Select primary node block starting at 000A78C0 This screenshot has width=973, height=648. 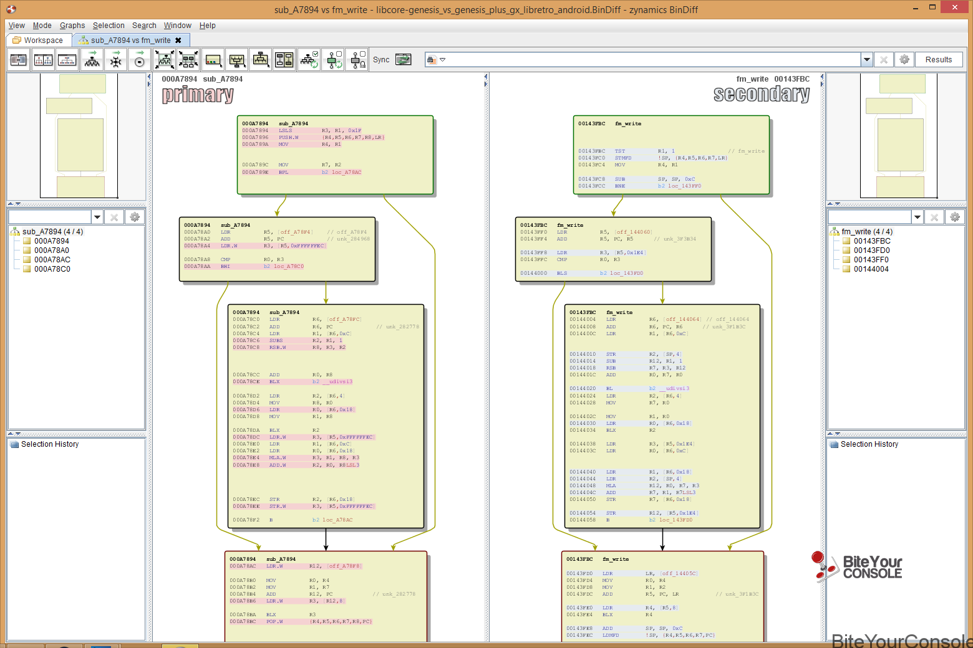coord(326,416)
